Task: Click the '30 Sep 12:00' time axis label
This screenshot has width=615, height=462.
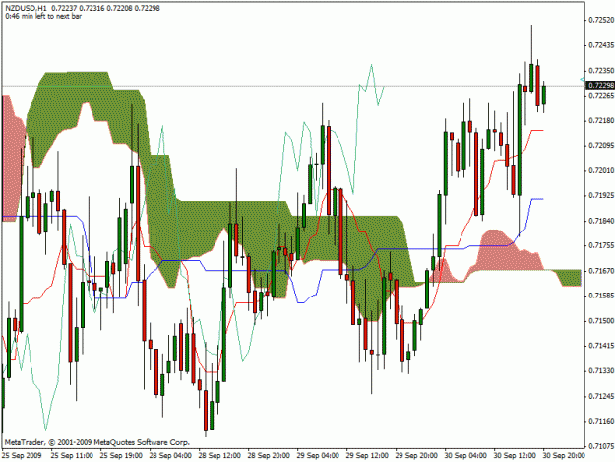Action: [515, 455]
